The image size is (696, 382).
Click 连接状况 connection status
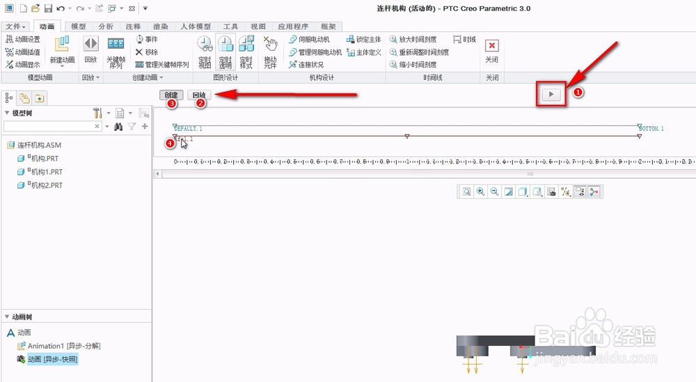[x=306, y=64]
